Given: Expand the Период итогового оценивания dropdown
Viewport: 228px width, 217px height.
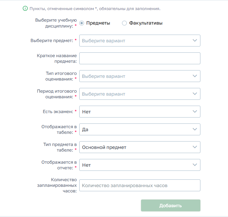Looking at the screenshot, I should click(140, 94).
